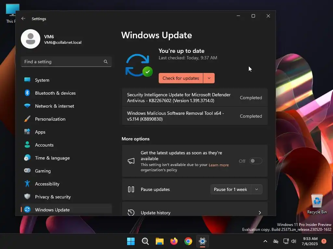The image size is (333, 249).
Task: Open Update history chevron
Action: pos(260,213)
